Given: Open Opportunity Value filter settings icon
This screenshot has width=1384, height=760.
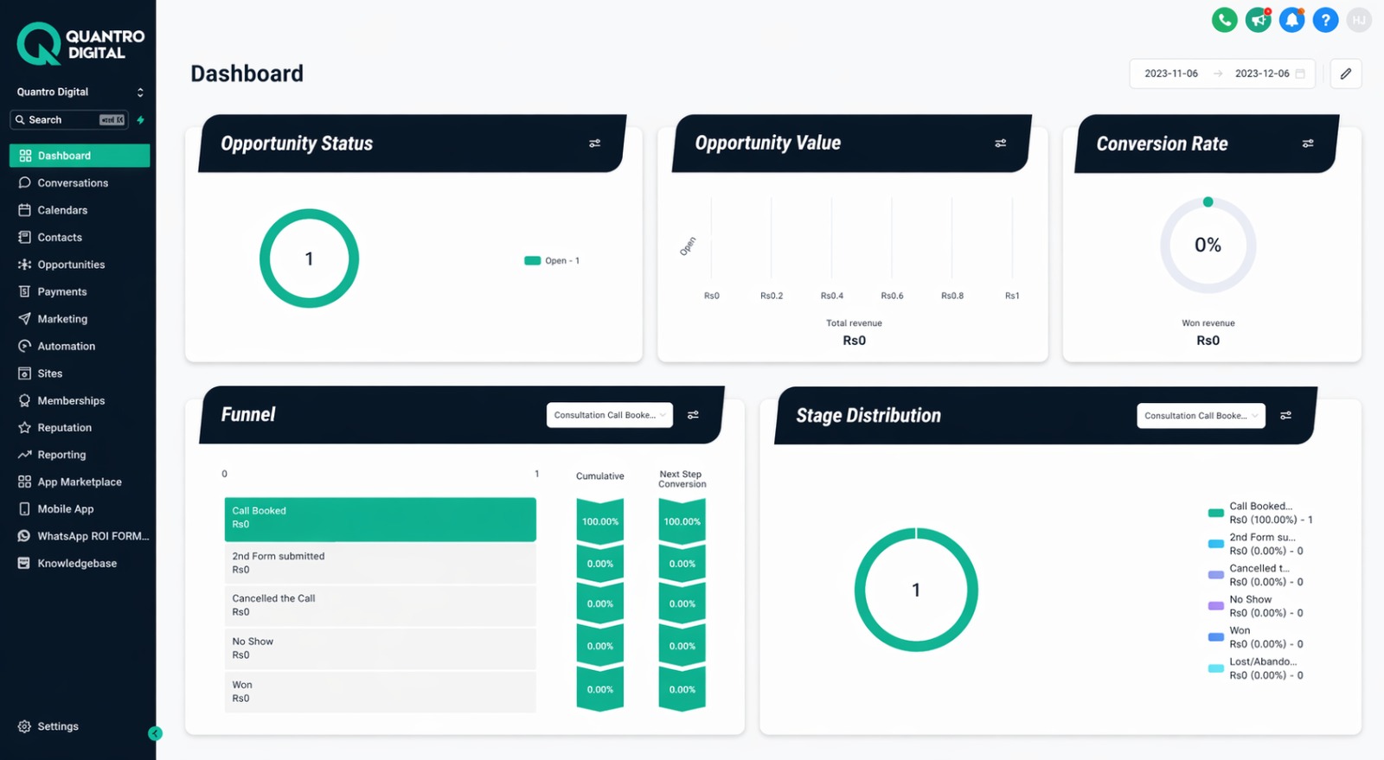Looking at the screenshot, I should point(1001,144).
